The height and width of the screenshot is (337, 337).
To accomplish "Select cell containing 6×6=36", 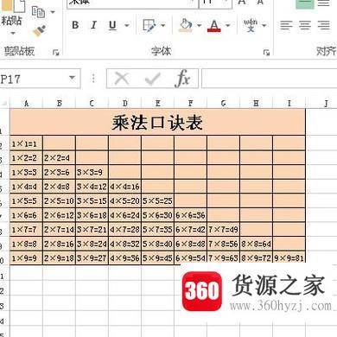I will tap(190, 215).
